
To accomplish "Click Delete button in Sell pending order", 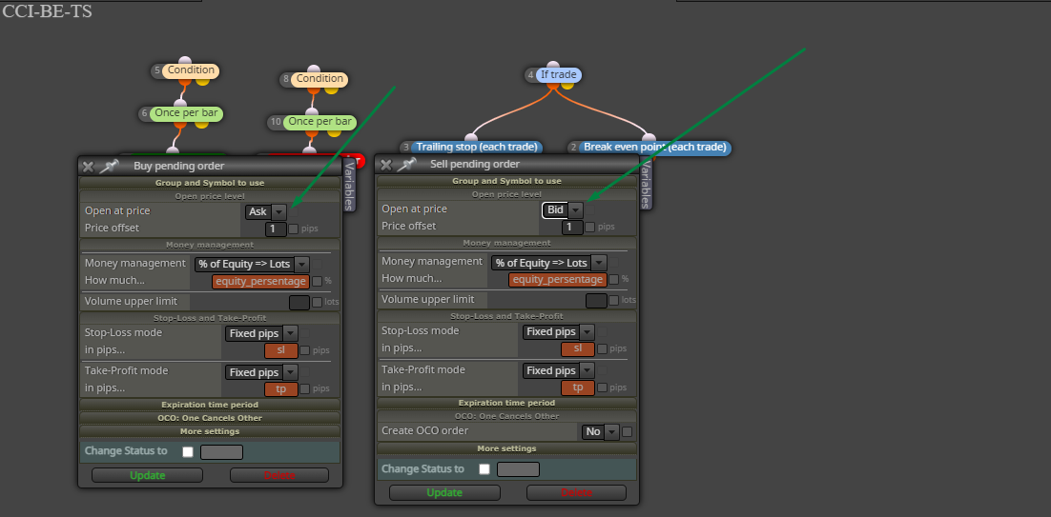I will 576,493.
